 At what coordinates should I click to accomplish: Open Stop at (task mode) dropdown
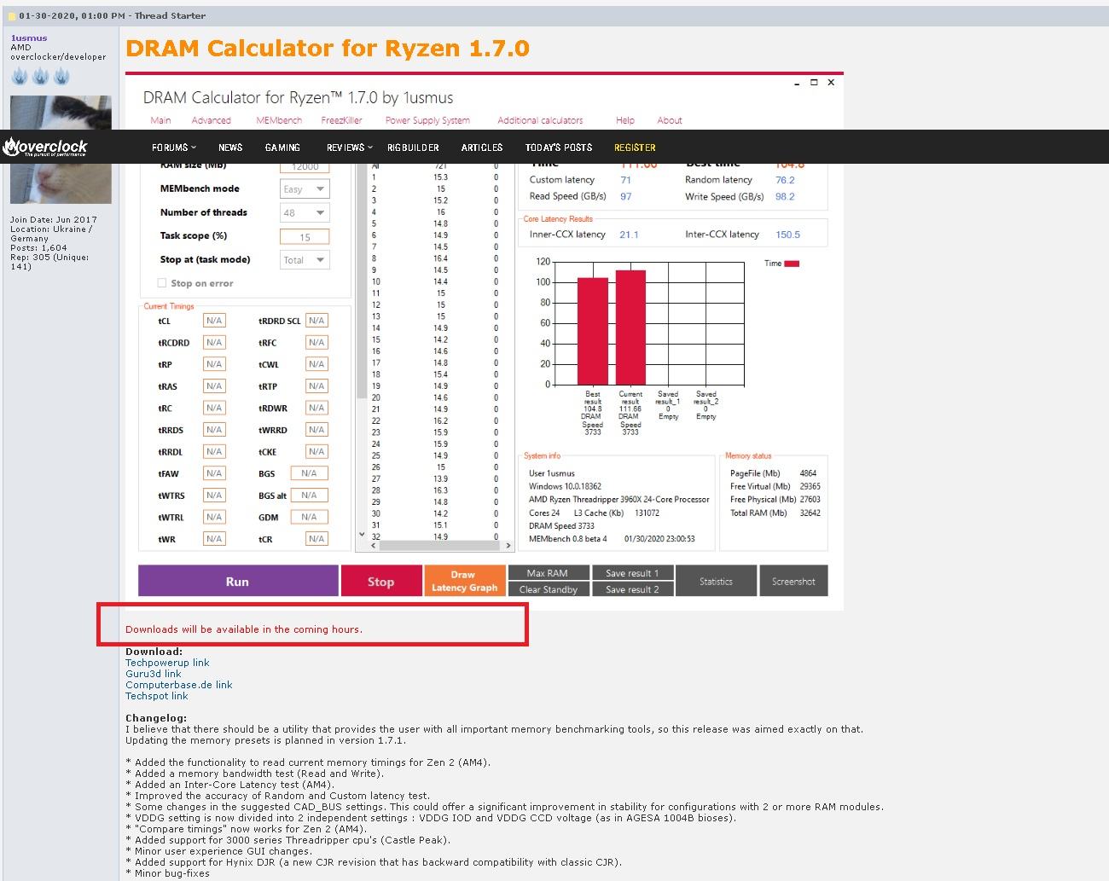point(305,260)
